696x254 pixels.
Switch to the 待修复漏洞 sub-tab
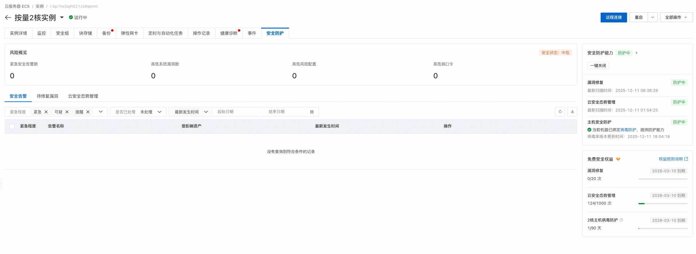[x=47, y=96]
